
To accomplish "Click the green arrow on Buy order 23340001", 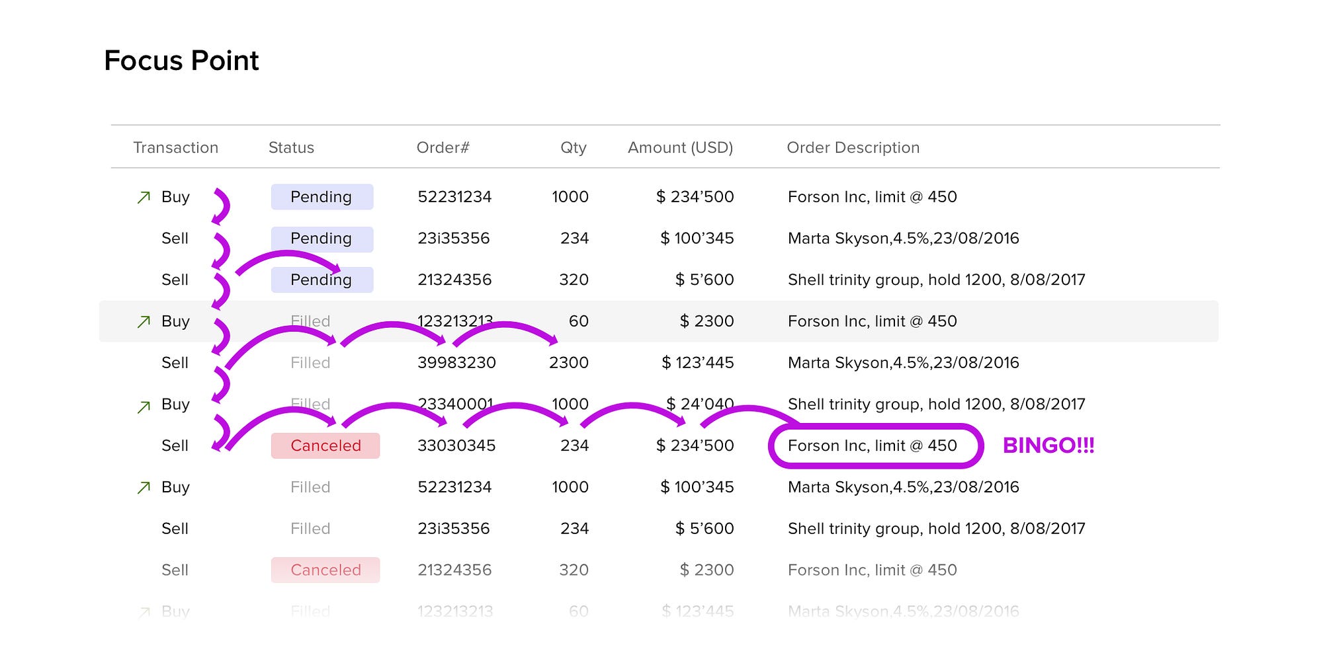I will coord(144,406).
